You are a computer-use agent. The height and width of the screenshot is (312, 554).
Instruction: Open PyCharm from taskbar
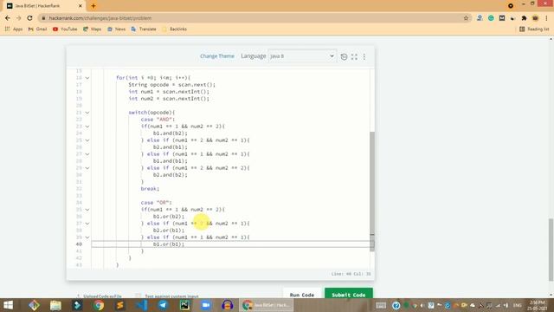184,305
